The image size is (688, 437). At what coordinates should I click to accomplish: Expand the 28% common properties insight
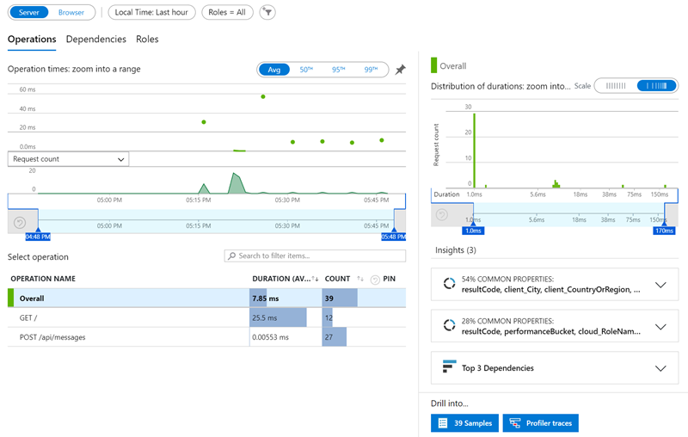click(660, 326)
